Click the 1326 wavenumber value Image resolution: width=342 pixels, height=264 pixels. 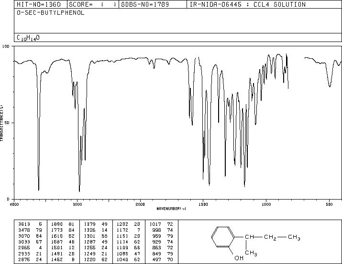coord(90,230)
